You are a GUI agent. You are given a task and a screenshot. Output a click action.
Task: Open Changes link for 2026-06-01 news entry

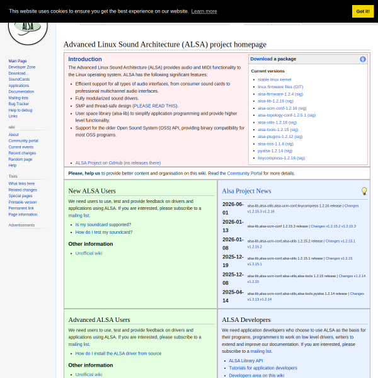(352, 206)
